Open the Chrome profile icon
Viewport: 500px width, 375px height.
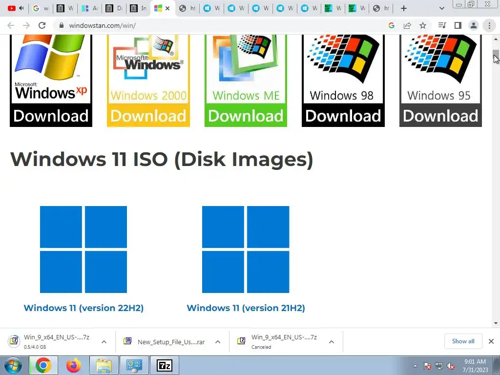[x=474, y=25]
